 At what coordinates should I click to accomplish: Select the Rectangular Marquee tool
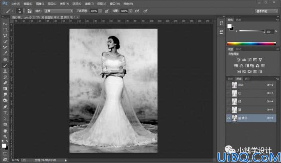click(x=5, y=30)
